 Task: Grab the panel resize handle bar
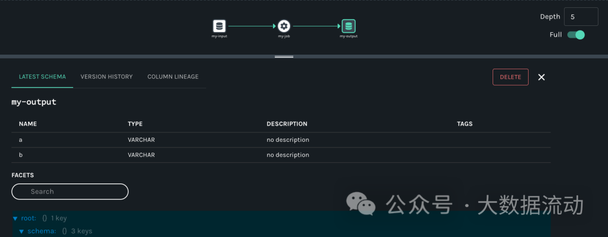(x=284, y=57)
